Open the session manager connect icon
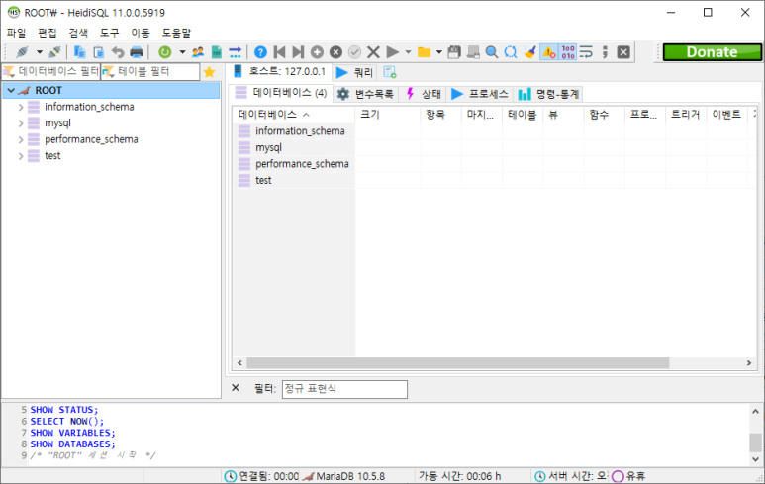 point(23,52)
